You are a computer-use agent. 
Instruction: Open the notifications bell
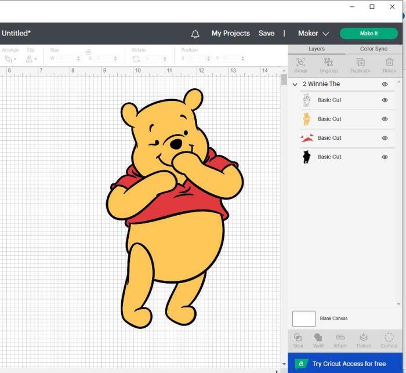[195, 34]
